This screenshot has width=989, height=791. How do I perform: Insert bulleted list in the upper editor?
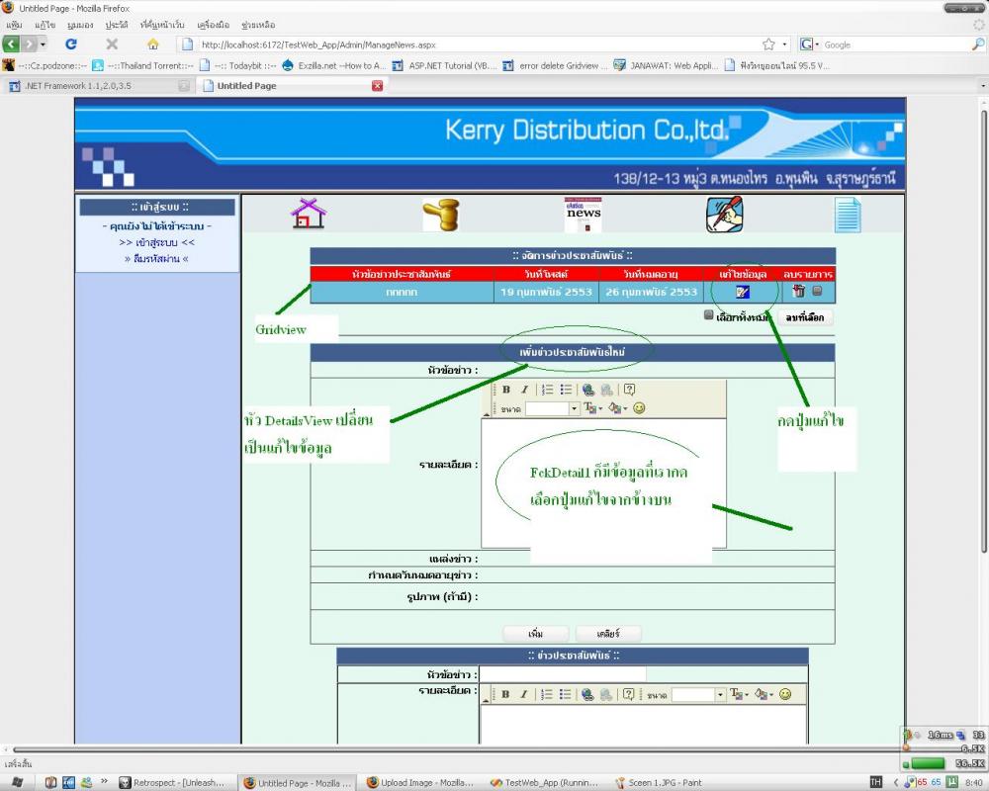[566, 390]
